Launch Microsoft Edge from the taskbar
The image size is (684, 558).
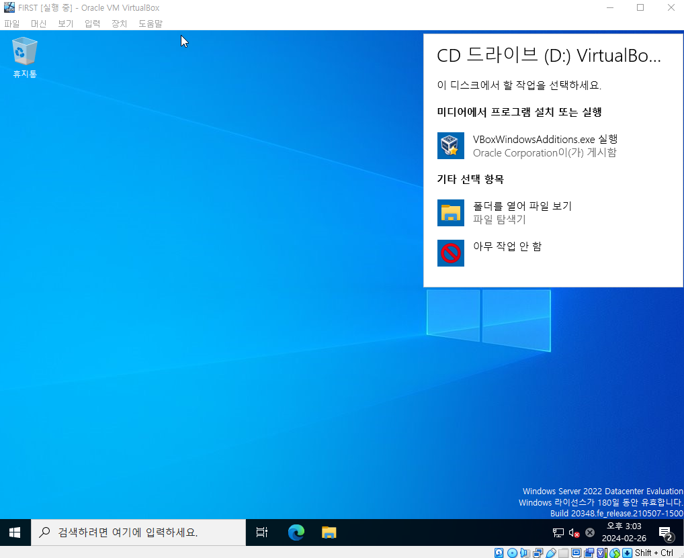point(296,532)
